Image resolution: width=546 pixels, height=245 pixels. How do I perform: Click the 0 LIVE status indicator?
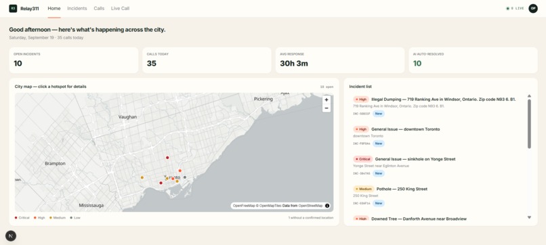(x=515, y=8)
